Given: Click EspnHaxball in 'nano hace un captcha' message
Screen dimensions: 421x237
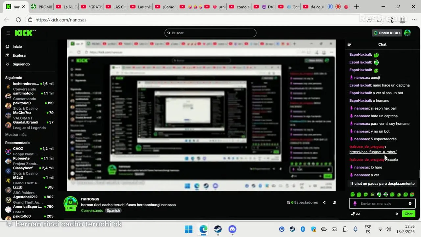Looking at the screenshot, I should pyautogui.click(x=360, y=85).
